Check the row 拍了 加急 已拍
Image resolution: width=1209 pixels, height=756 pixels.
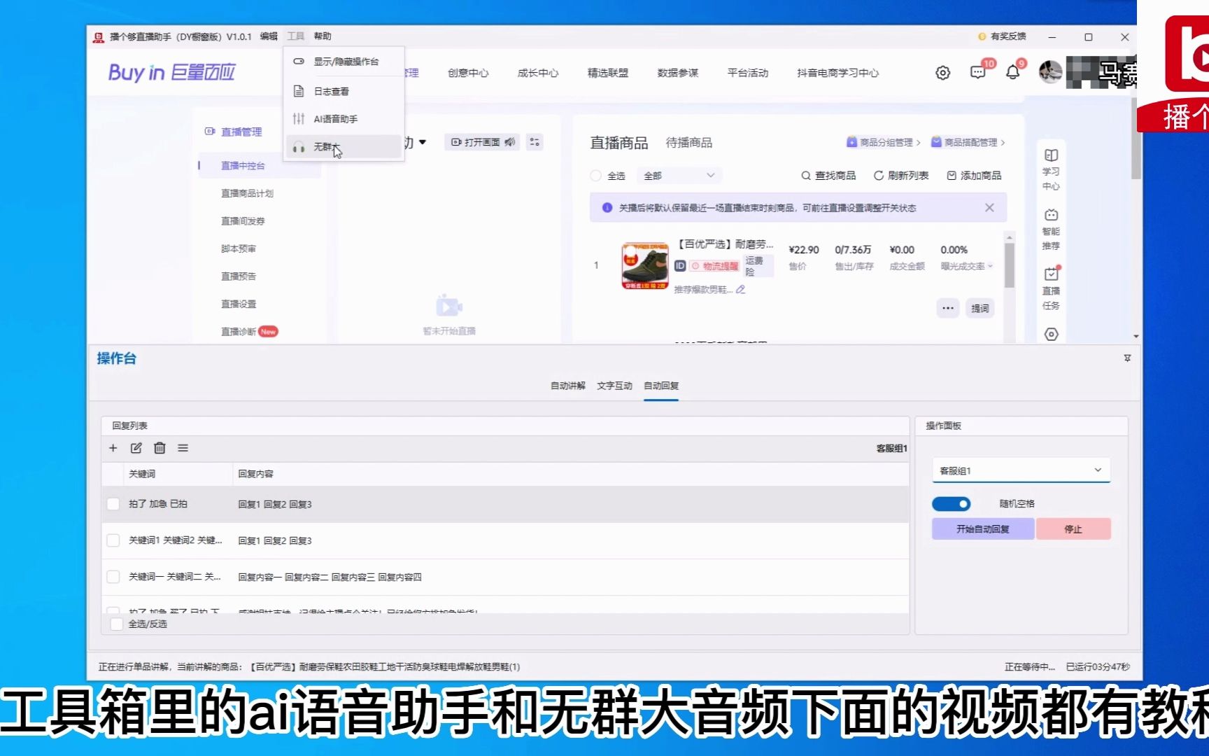113,504
